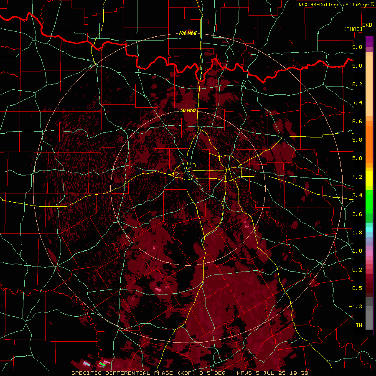Image resolution: width=376 pixels, height=376 pixels.
Task: Click the 4.2 legend value
Action: tap(357, 177)
